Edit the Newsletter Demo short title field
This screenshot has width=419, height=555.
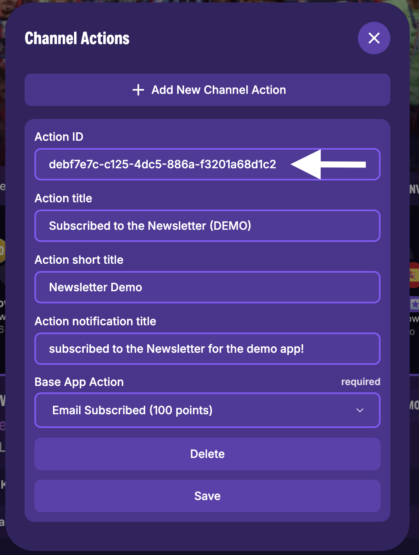point(207,287)
